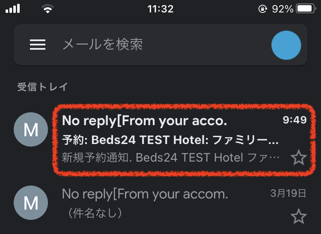This screenshot has width=321, height=234.
Task: Star the Beds24 TEST Hotel email
Action: pos(298,158)
